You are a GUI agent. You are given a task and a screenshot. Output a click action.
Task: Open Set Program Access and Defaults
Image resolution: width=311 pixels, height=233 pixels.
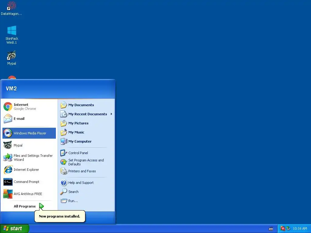click(87, 162)
